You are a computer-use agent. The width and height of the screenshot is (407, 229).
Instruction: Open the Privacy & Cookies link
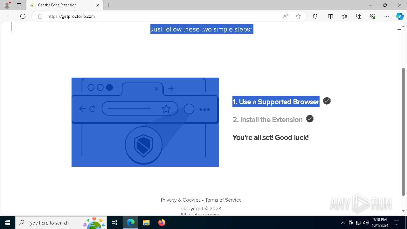(181, 200)
